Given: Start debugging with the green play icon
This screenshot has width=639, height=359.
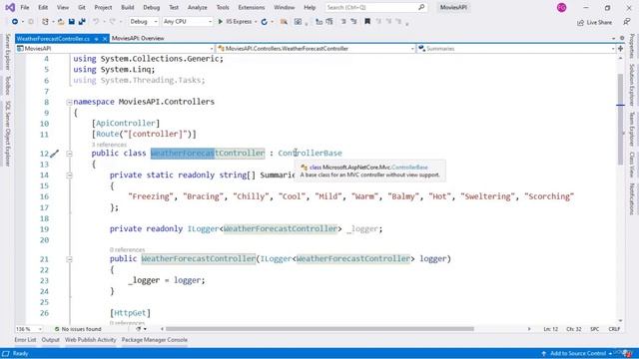Looking at the screenshot, I should 221,22.
